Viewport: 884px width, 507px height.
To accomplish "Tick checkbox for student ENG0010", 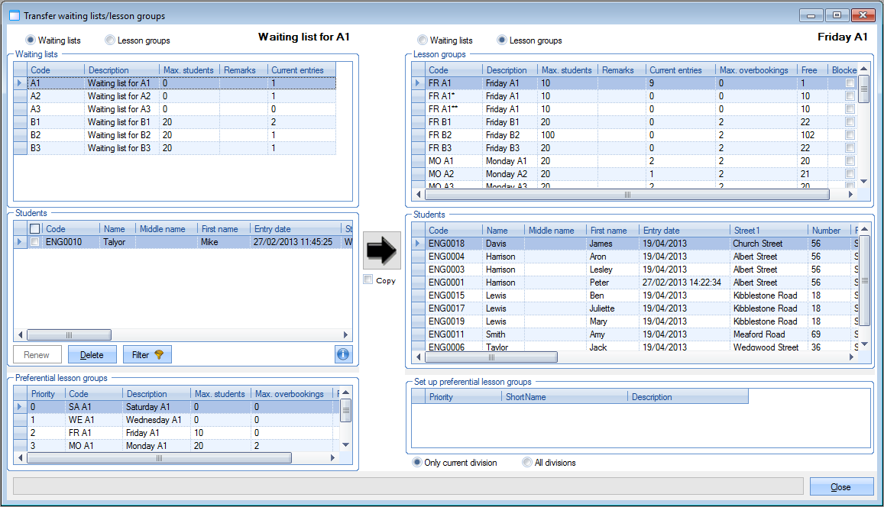I will click(35, 242).
